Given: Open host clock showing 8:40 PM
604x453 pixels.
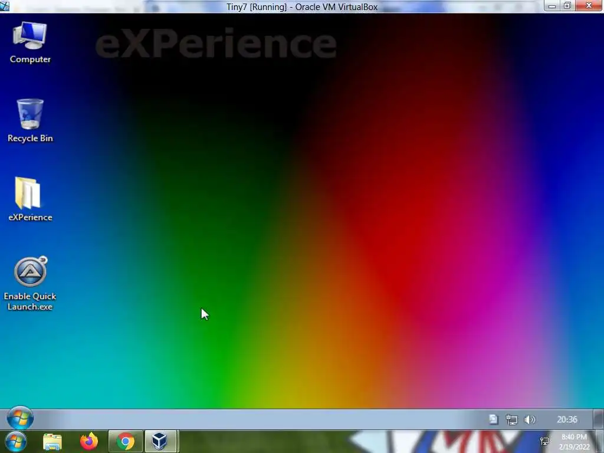Looking at the screenshot, I should pyautogui.click(x=575, y=442).
